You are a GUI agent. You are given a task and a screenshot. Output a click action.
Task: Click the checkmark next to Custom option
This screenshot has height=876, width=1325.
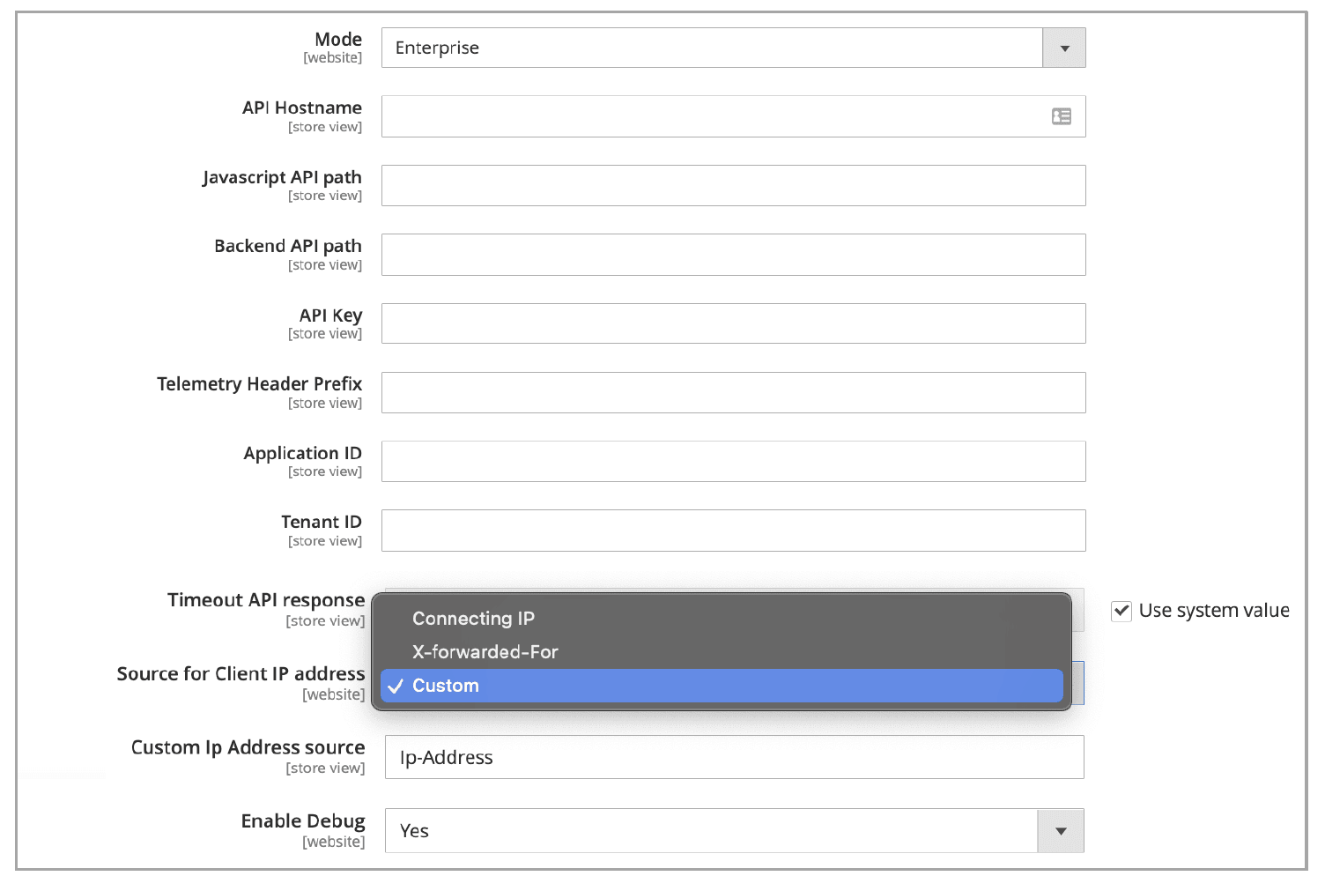coord(395,686)
